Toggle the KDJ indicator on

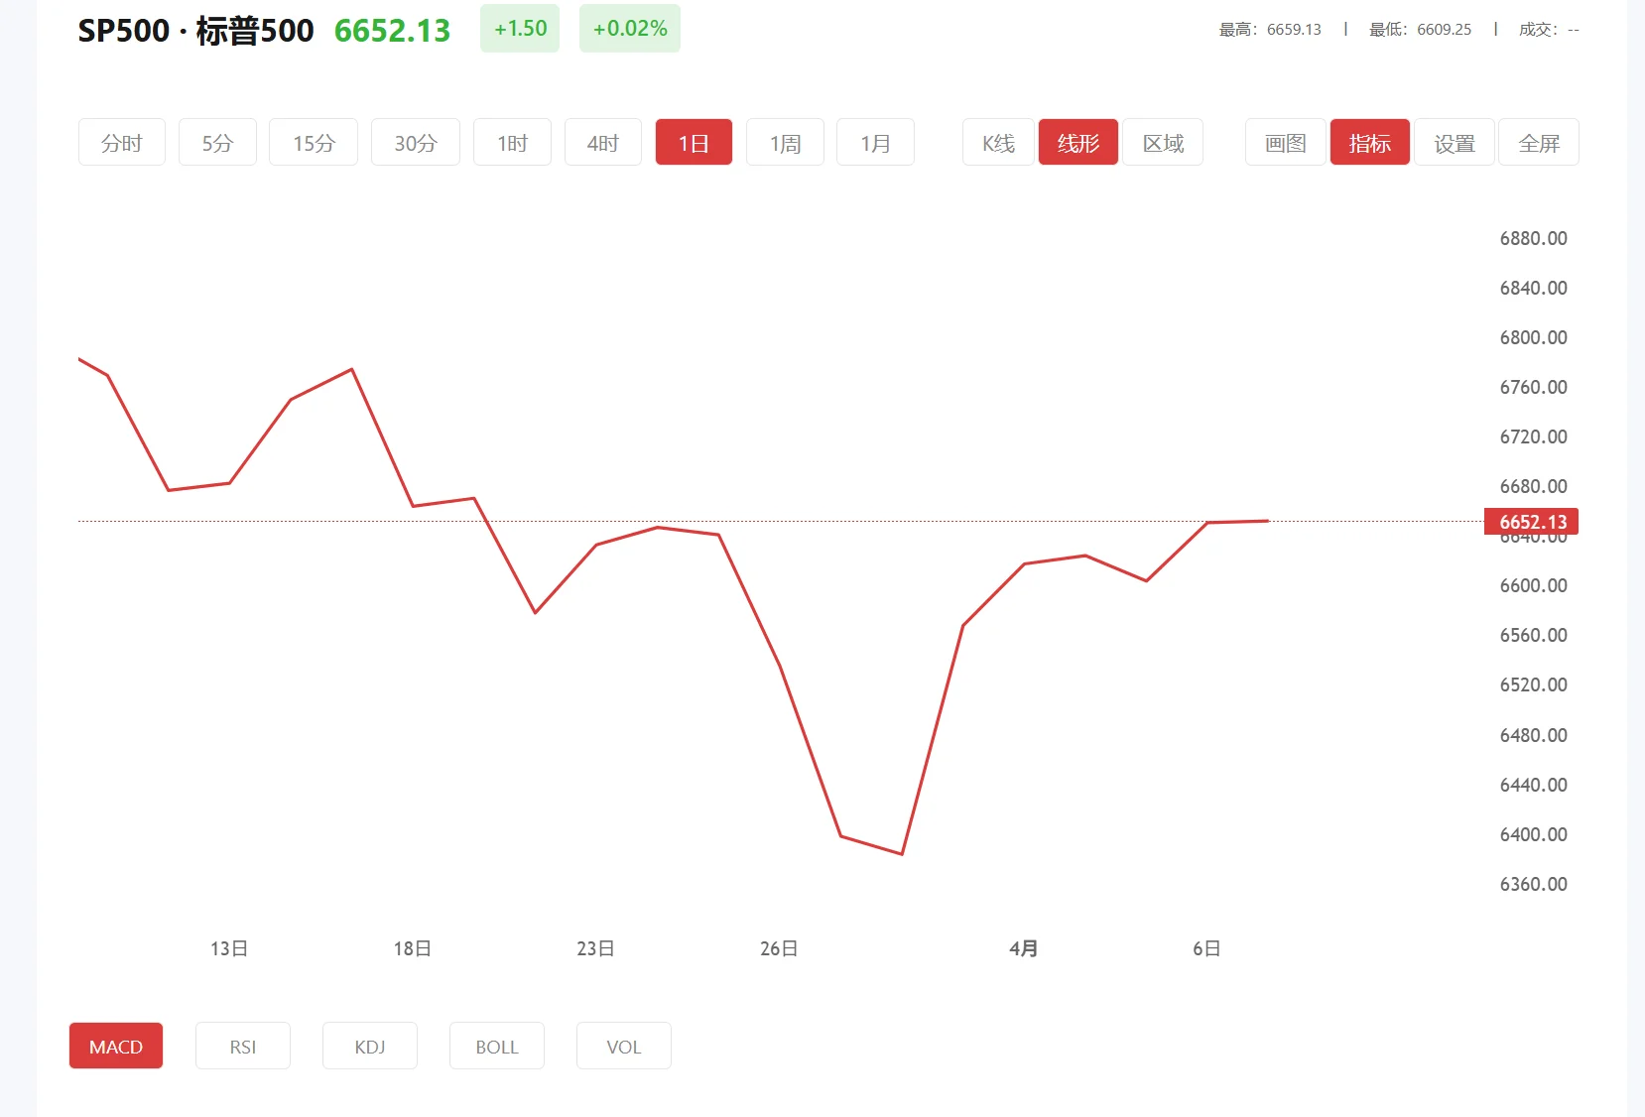tap(369, 1046)
